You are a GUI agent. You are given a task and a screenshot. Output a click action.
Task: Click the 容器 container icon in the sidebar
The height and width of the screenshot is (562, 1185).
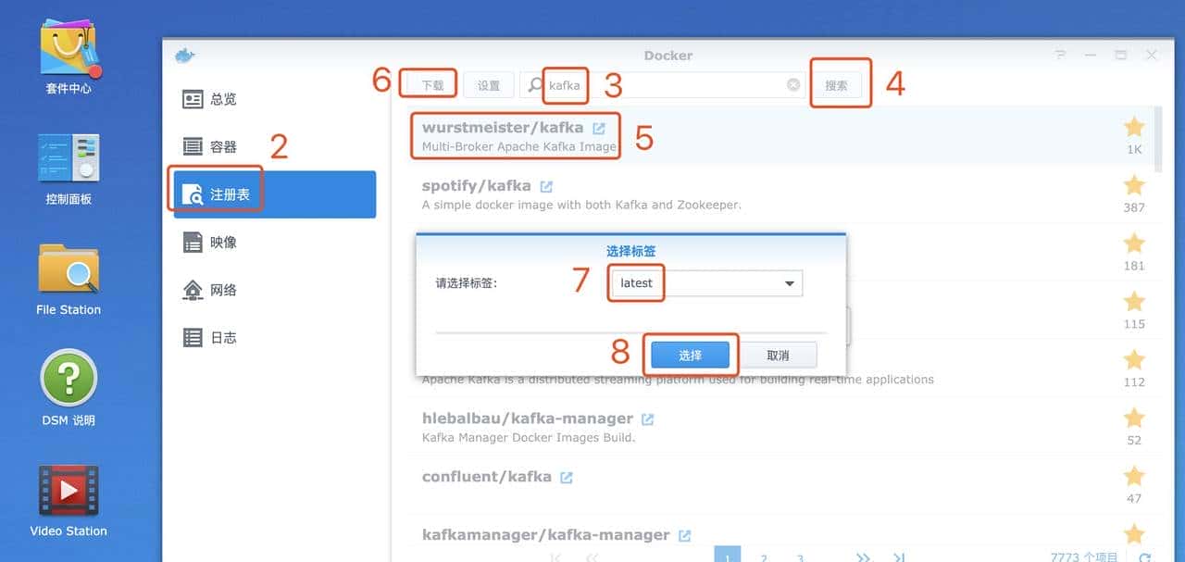click(x=193, y=146)
